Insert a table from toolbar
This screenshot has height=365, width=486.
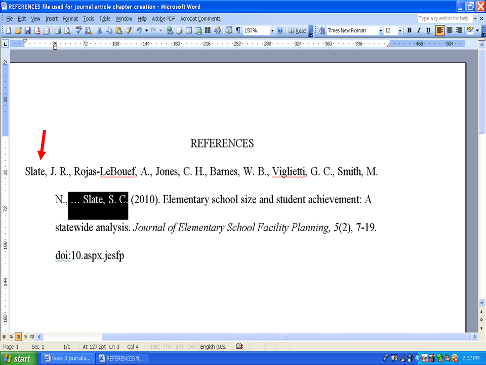coord(189,30)
